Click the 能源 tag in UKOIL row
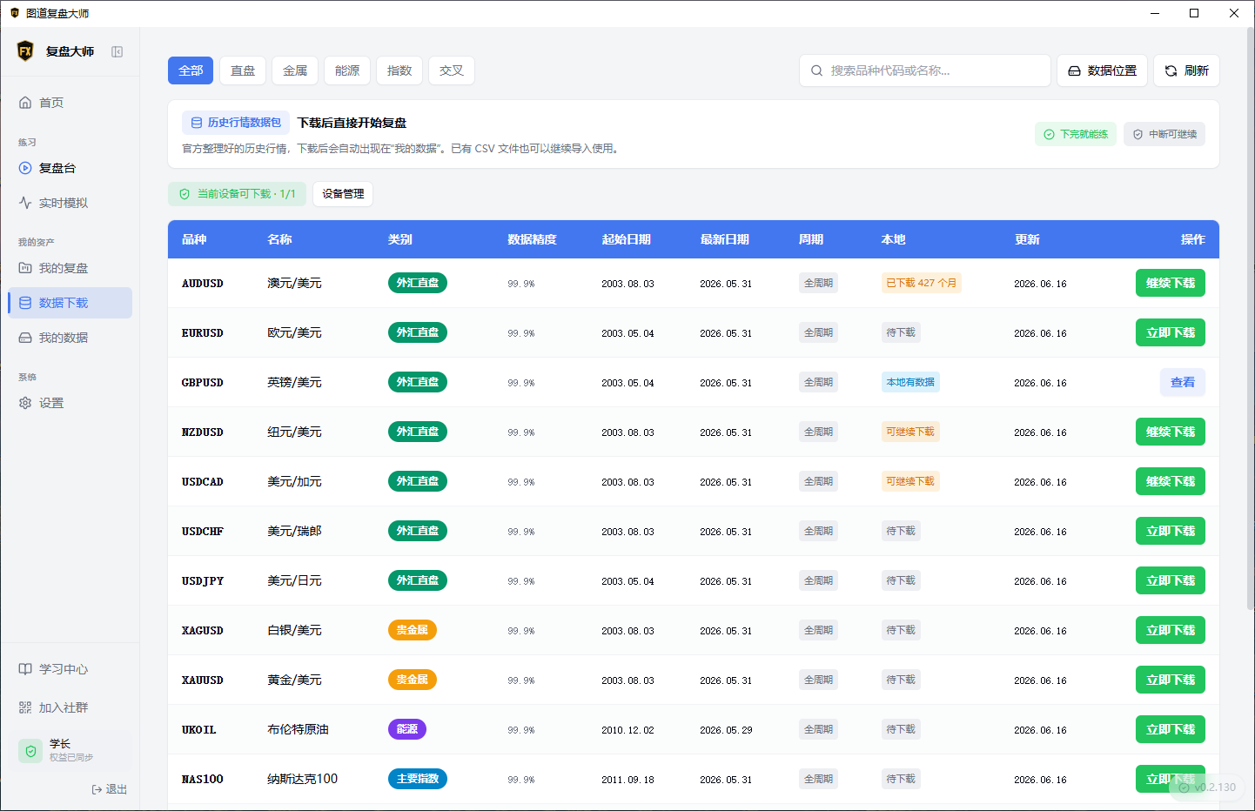 [407, 729]
